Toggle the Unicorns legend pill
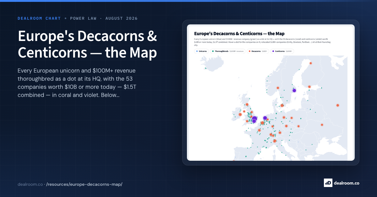The image size is (377, 197). (201, 51)
